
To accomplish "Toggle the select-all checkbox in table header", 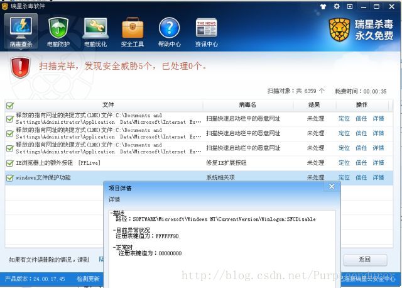I will pos(10,106).
